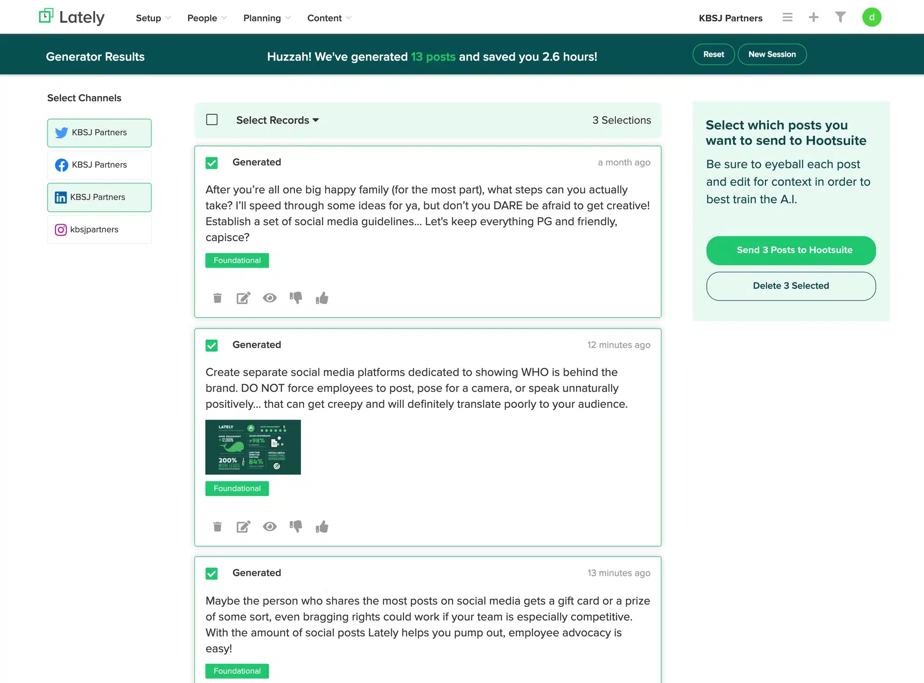Click thumbs down on second generated post
Screen dimensions: 924x683
(x=296, y=527)
